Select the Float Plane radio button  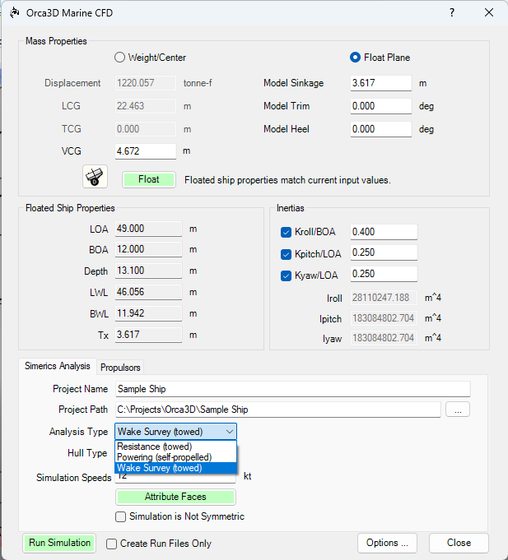355,58
